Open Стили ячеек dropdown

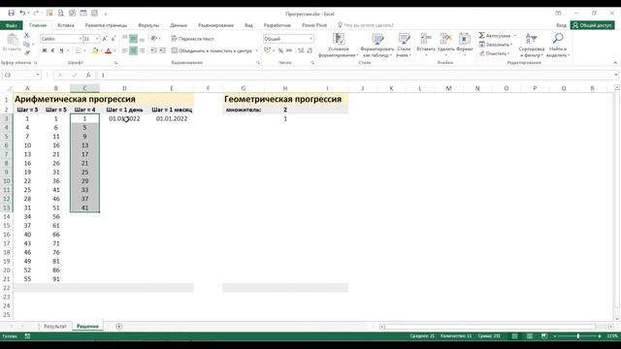pos(404,46)
